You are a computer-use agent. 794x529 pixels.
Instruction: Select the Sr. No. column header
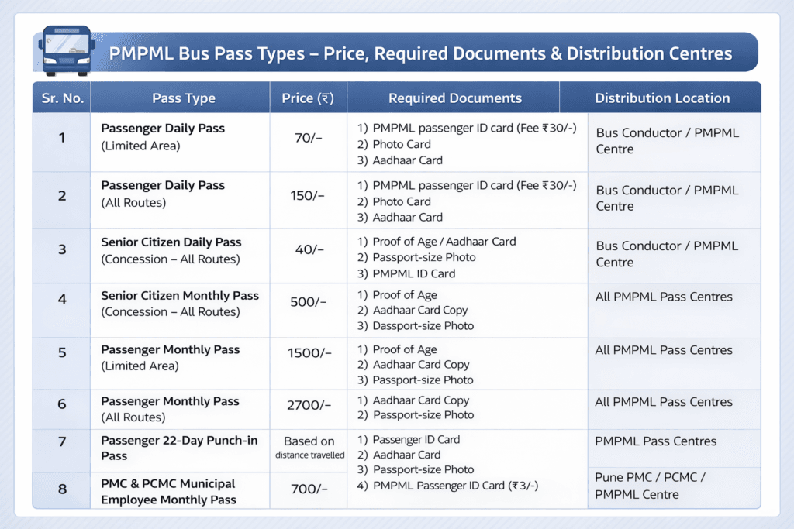tap(61, 98)
